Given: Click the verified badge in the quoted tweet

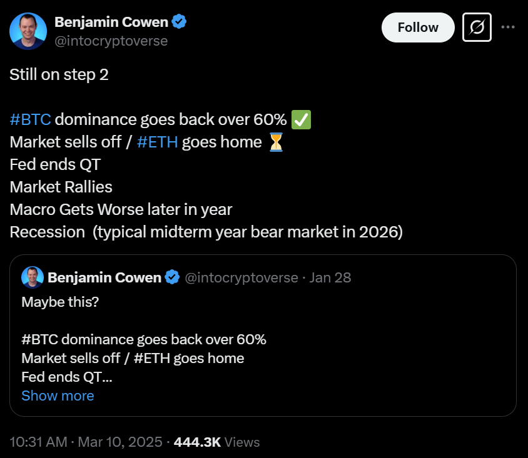Looking at the screenshot, I should coord(171,277).
